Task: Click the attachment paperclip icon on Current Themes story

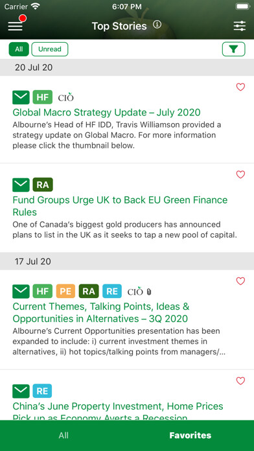Action: 149,292
